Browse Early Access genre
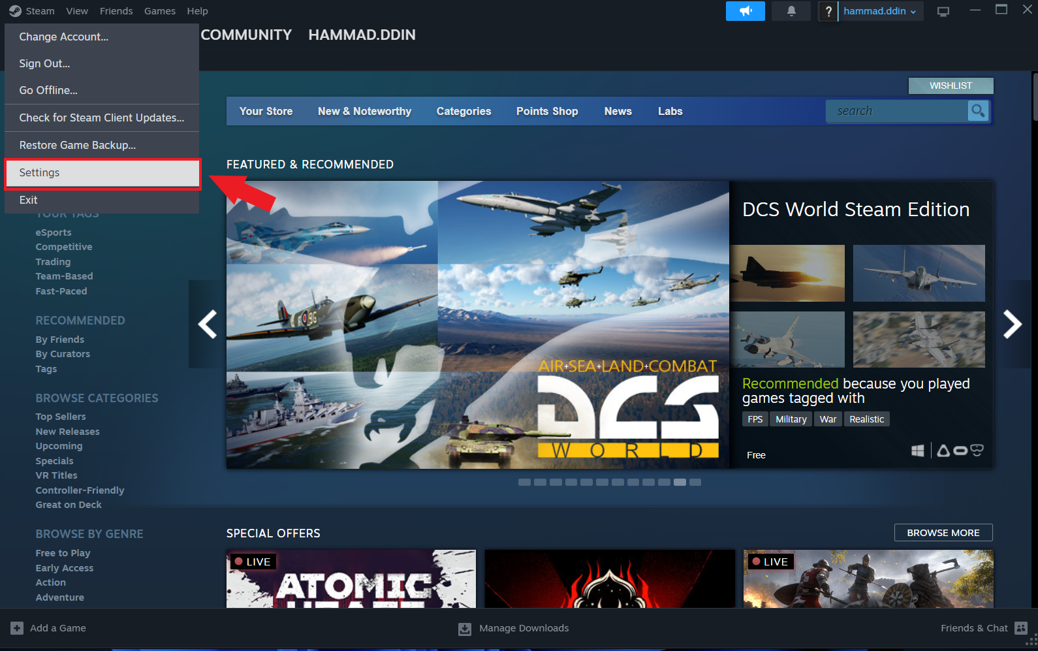Viewport: 1038px width, 651px height. click(65, 568)
